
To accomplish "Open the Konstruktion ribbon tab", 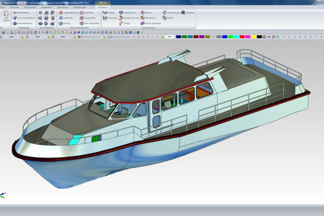I will (x=30, y=8).
